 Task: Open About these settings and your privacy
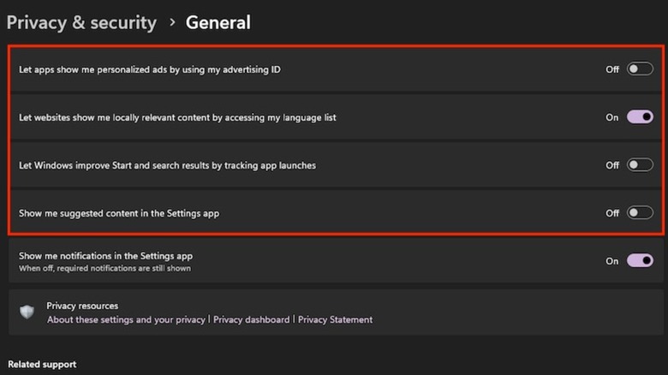(126, 319)
